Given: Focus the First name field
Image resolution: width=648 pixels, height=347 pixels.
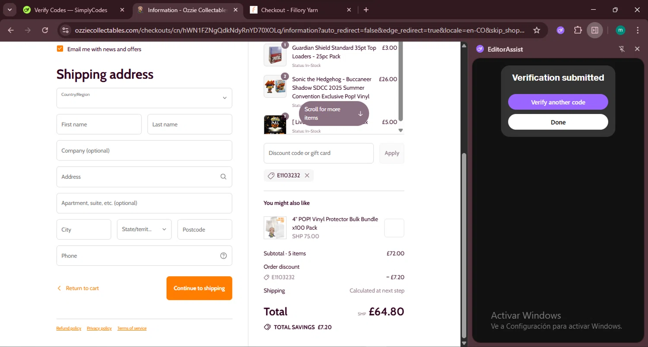Looking at the screenshot, I should [x=99, y=124].
